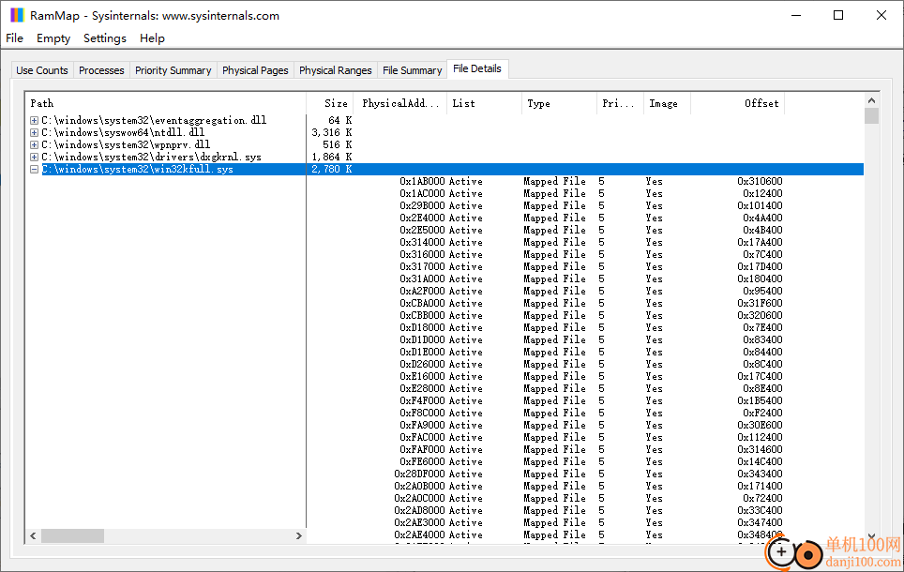This screenshot has height=572, width=904.
Task: Switch to the Physical Ranges tab
Action: click(335, 70)
